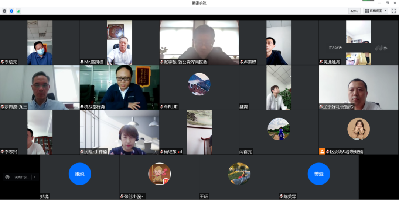Image resolution: width=399 pixels, height=200 pixels.
Task: Click Mr.戴凤权's microphone icon
Action: (x=82, y=62)
